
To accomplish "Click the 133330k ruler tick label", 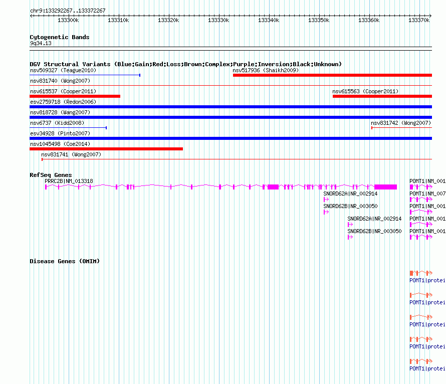I will click(x=218, y=20).
